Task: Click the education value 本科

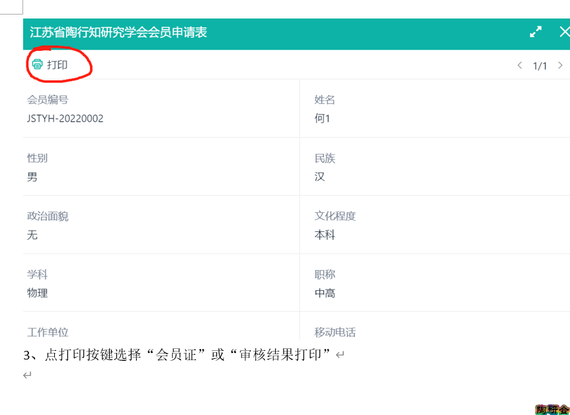Action: [x=325, y=235]
